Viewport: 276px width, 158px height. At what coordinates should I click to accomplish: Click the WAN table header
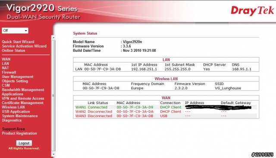[166, 98]
